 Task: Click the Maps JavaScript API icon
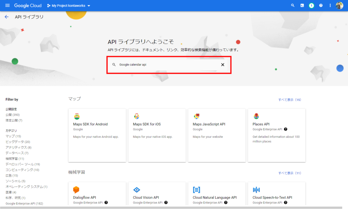coord(196,116)
